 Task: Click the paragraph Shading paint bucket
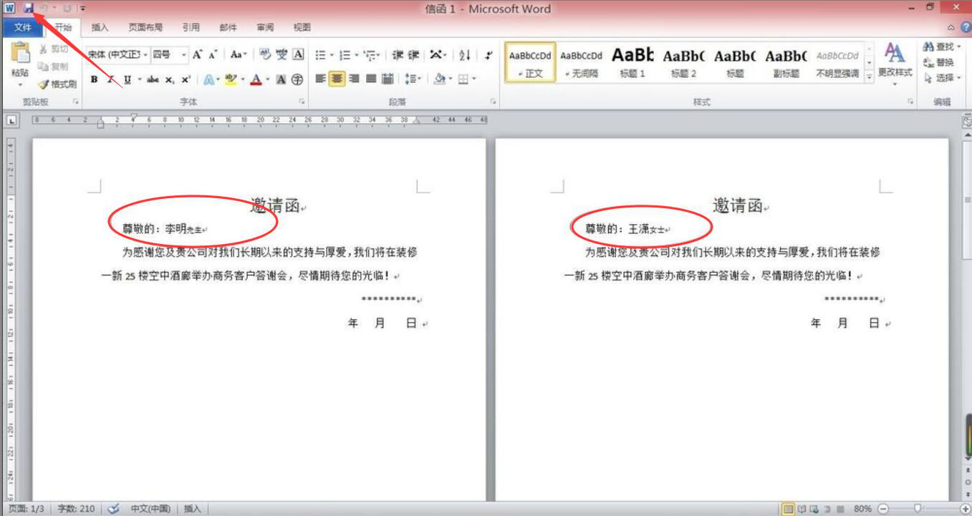(440, 79)
